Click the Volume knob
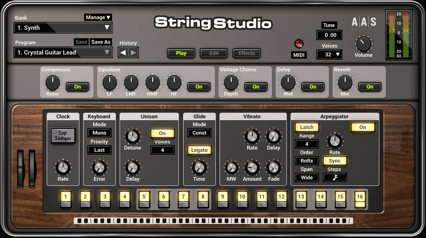 click(x=363, y=44)
